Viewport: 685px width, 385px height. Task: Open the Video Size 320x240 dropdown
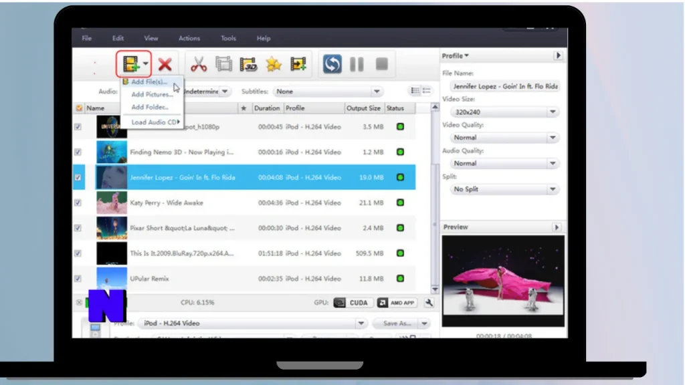[504, 112]
